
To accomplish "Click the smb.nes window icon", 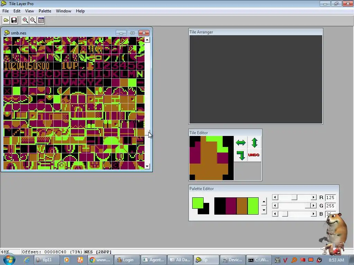I will click(x=7, y=33).
